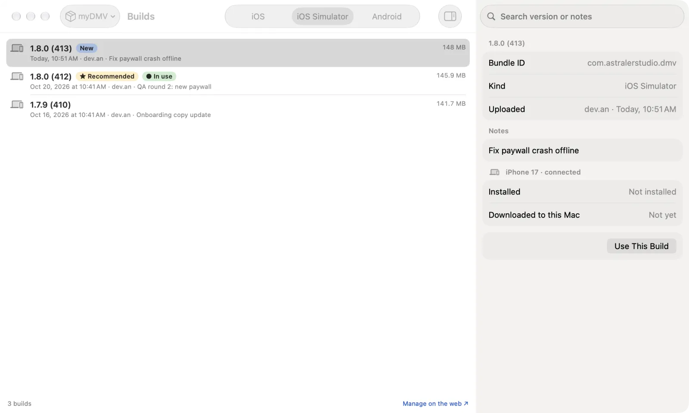Click the 3 builds count text
Viewport: 689px width, 413px height.
[x=19, y=404]
